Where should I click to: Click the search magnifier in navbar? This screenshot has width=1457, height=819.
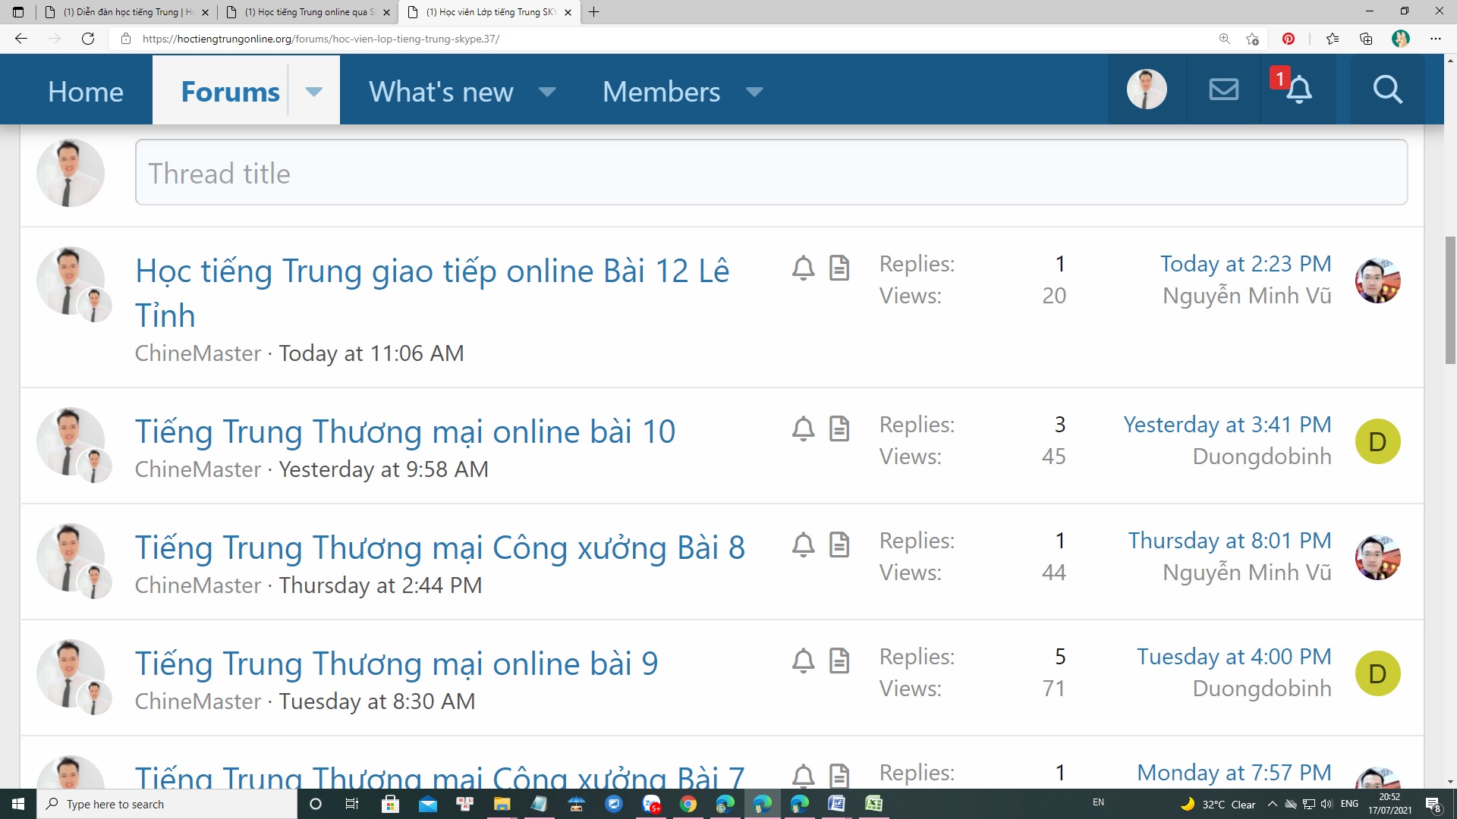pos(1387,89)
